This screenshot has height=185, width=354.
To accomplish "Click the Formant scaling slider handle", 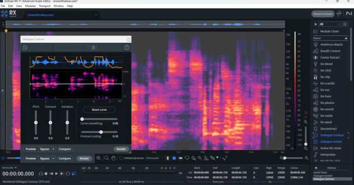I will point(101,132).
